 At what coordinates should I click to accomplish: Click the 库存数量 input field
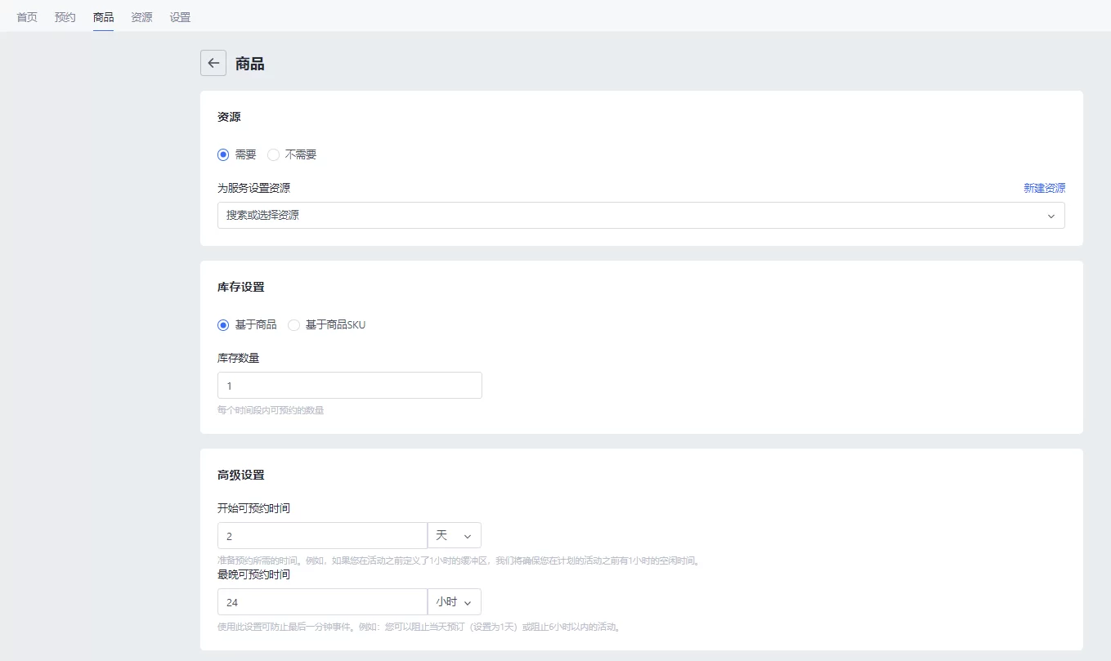click(349, 386)
